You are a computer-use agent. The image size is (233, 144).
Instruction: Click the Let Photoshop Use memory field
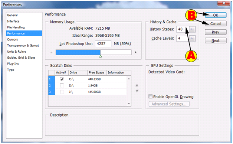pos(103,44)
